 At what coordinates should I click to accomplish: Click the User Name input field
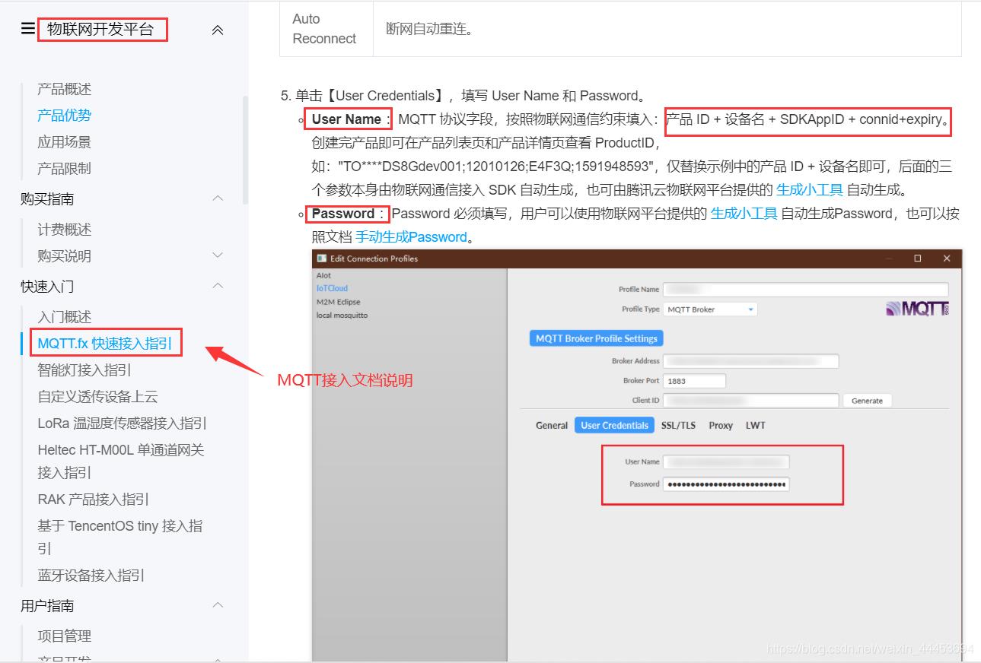[726, 462]
